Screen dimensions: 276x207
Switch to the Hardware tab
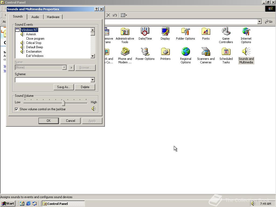coord(53,17)
